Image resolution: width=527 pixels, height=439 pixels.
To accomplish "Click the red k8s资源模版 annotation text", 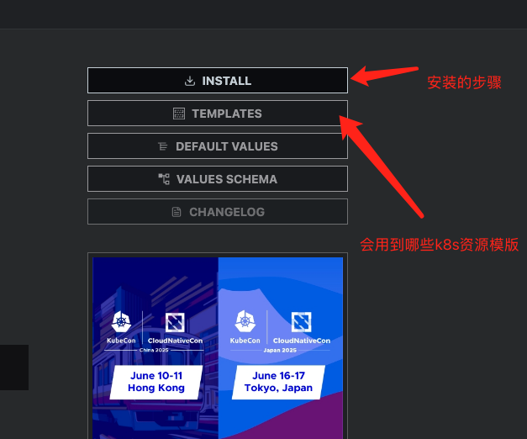I will point(477,245).
